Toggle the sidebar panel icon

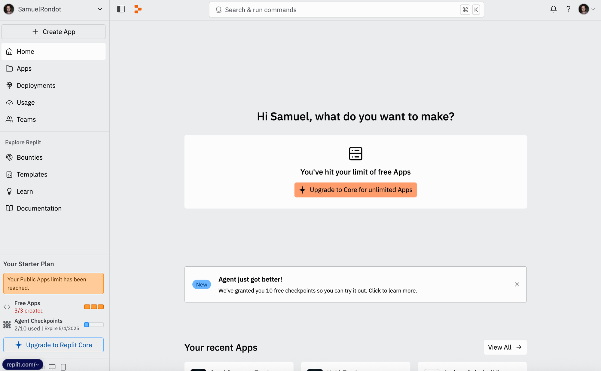(x=121, y=9)
